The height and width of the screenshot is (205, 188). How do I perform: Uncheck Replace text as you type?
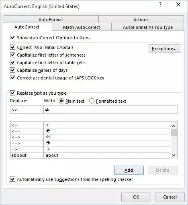[x=13, y=93]
